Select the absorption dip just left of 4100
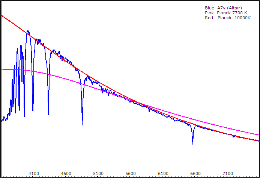 (x=33, y=110)
